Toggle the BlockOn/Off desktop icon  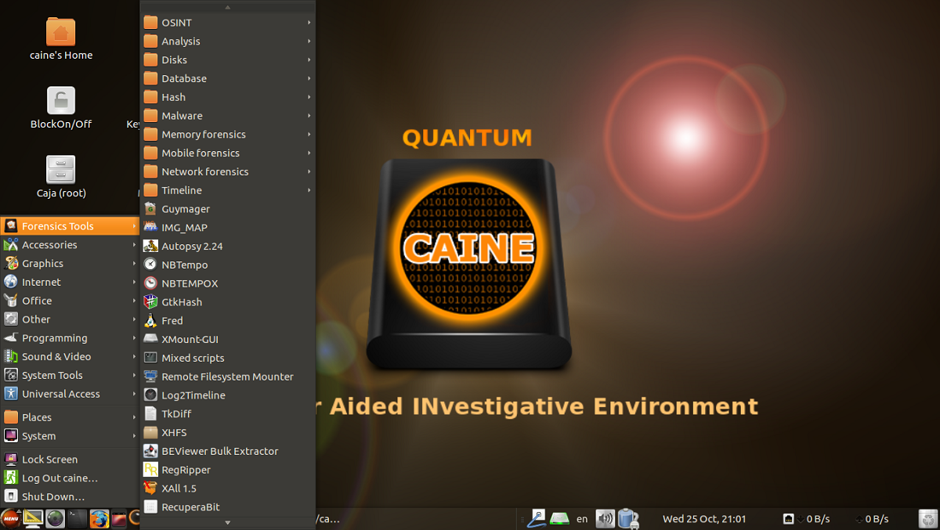61,109
